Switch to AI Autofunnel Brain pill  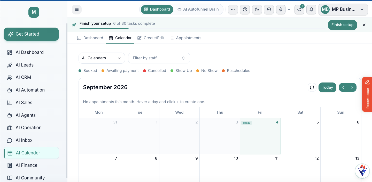coord(198,9)
